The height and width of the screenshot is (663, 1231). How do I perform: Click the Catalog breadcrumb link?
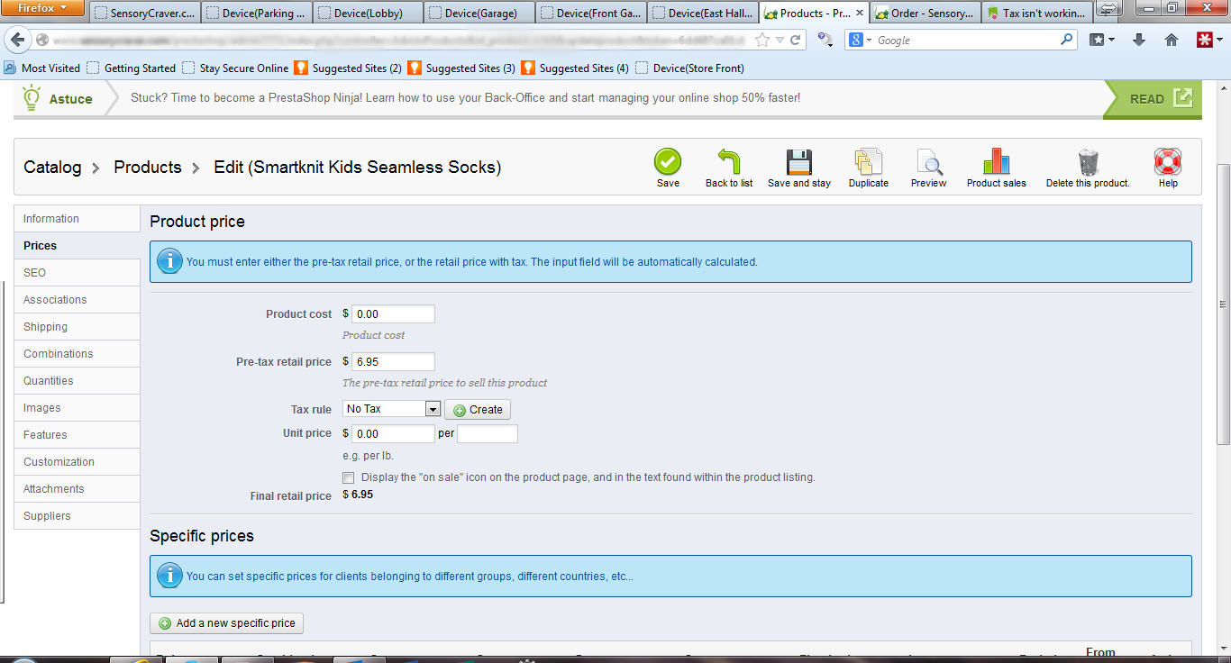(52, 168)
